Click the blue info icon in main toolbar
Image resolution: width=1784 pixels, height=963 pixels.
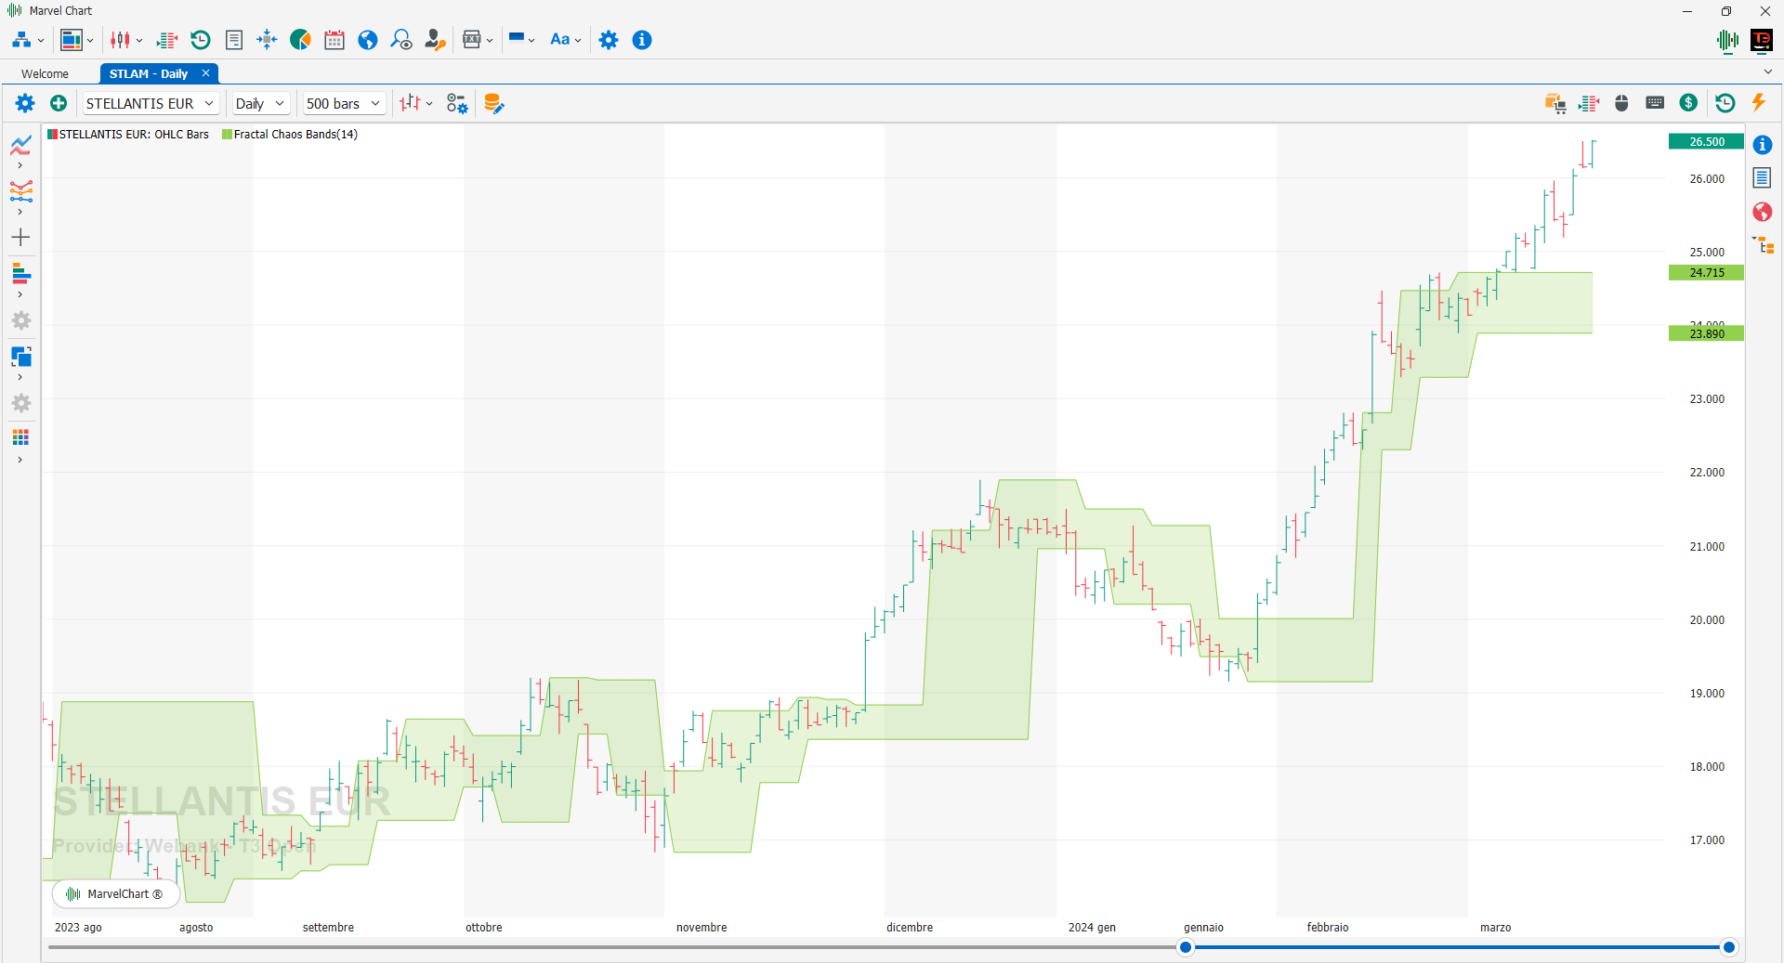[x=642, y=40]
